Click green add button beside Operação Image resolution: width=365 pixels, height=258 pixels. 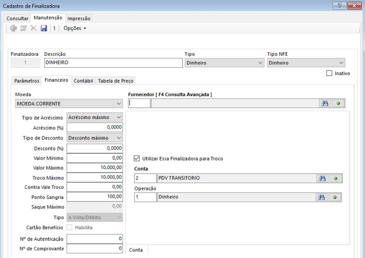click(x=335, y=197)
